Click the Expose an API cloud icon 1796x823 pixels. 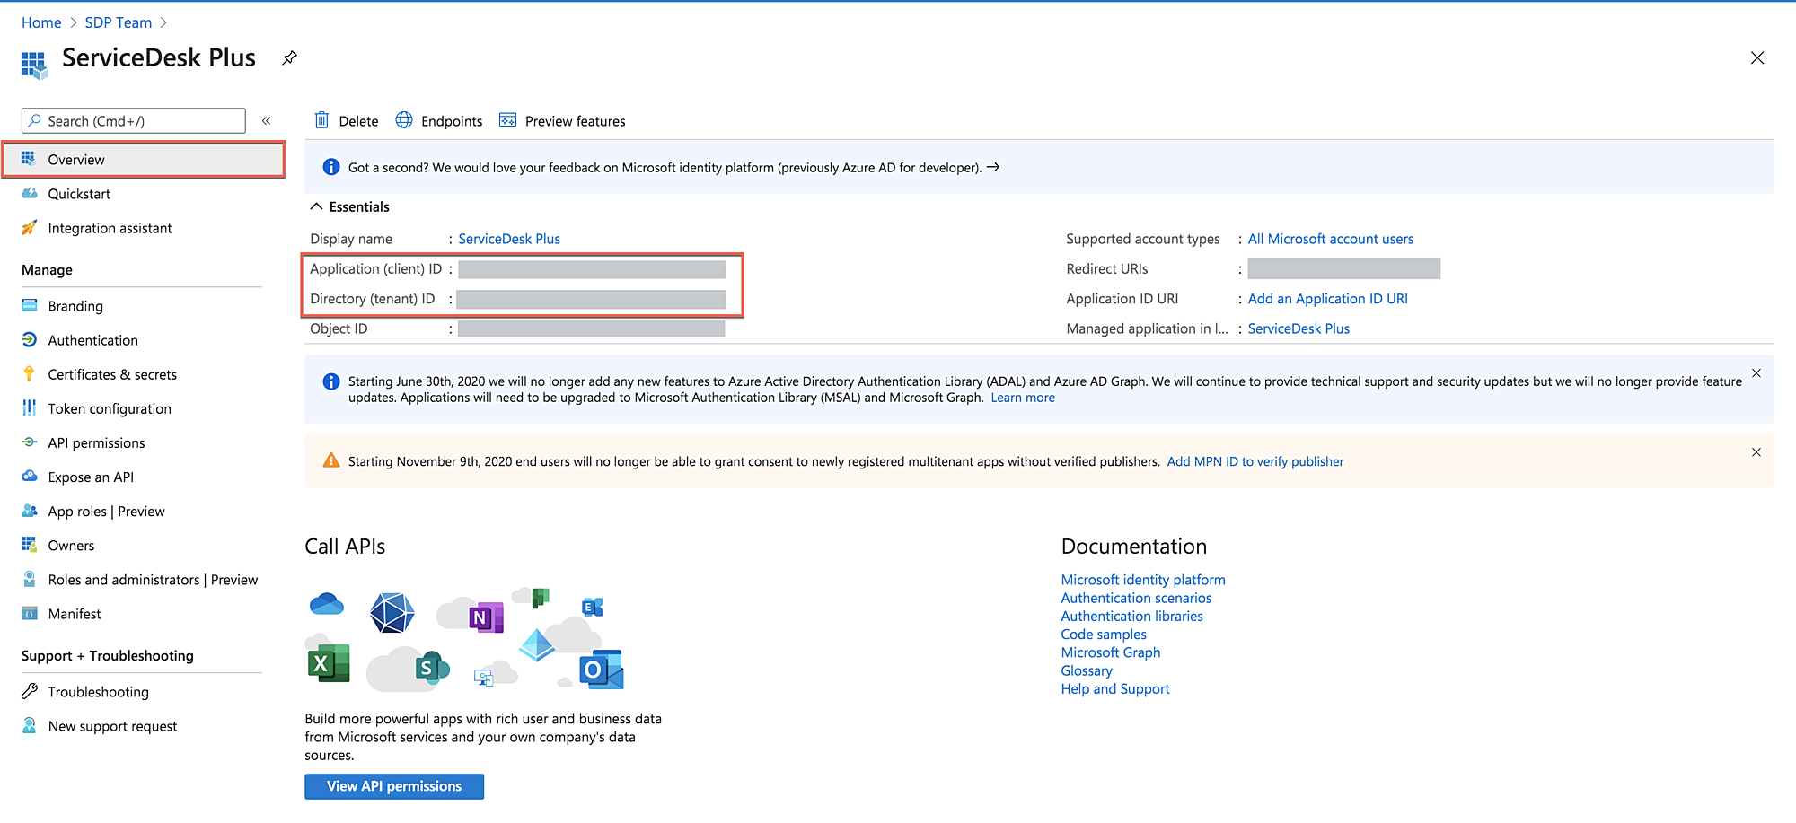tap(30, 476)
